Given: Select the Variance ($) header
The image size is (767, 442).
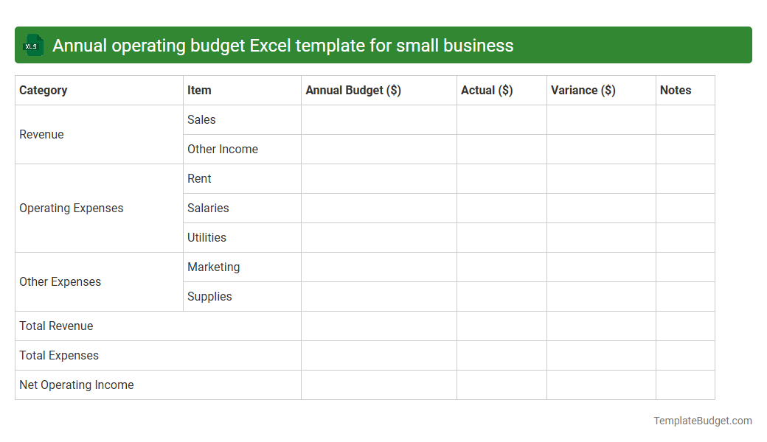Looking at the screenshot, I should pos(583,90).
